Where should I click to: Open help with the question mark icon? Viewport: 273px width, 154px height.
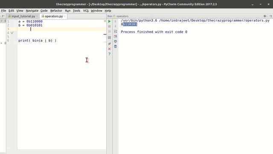109,54
